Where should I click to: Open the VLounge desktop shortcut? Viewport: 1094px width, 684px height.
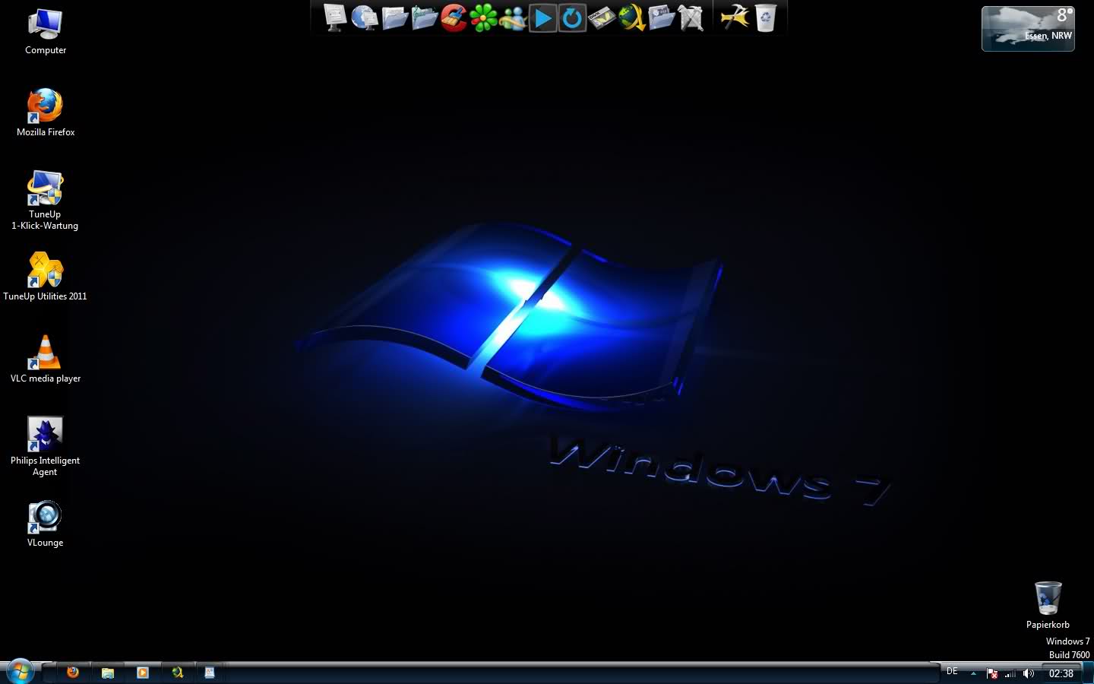[45, 517]
